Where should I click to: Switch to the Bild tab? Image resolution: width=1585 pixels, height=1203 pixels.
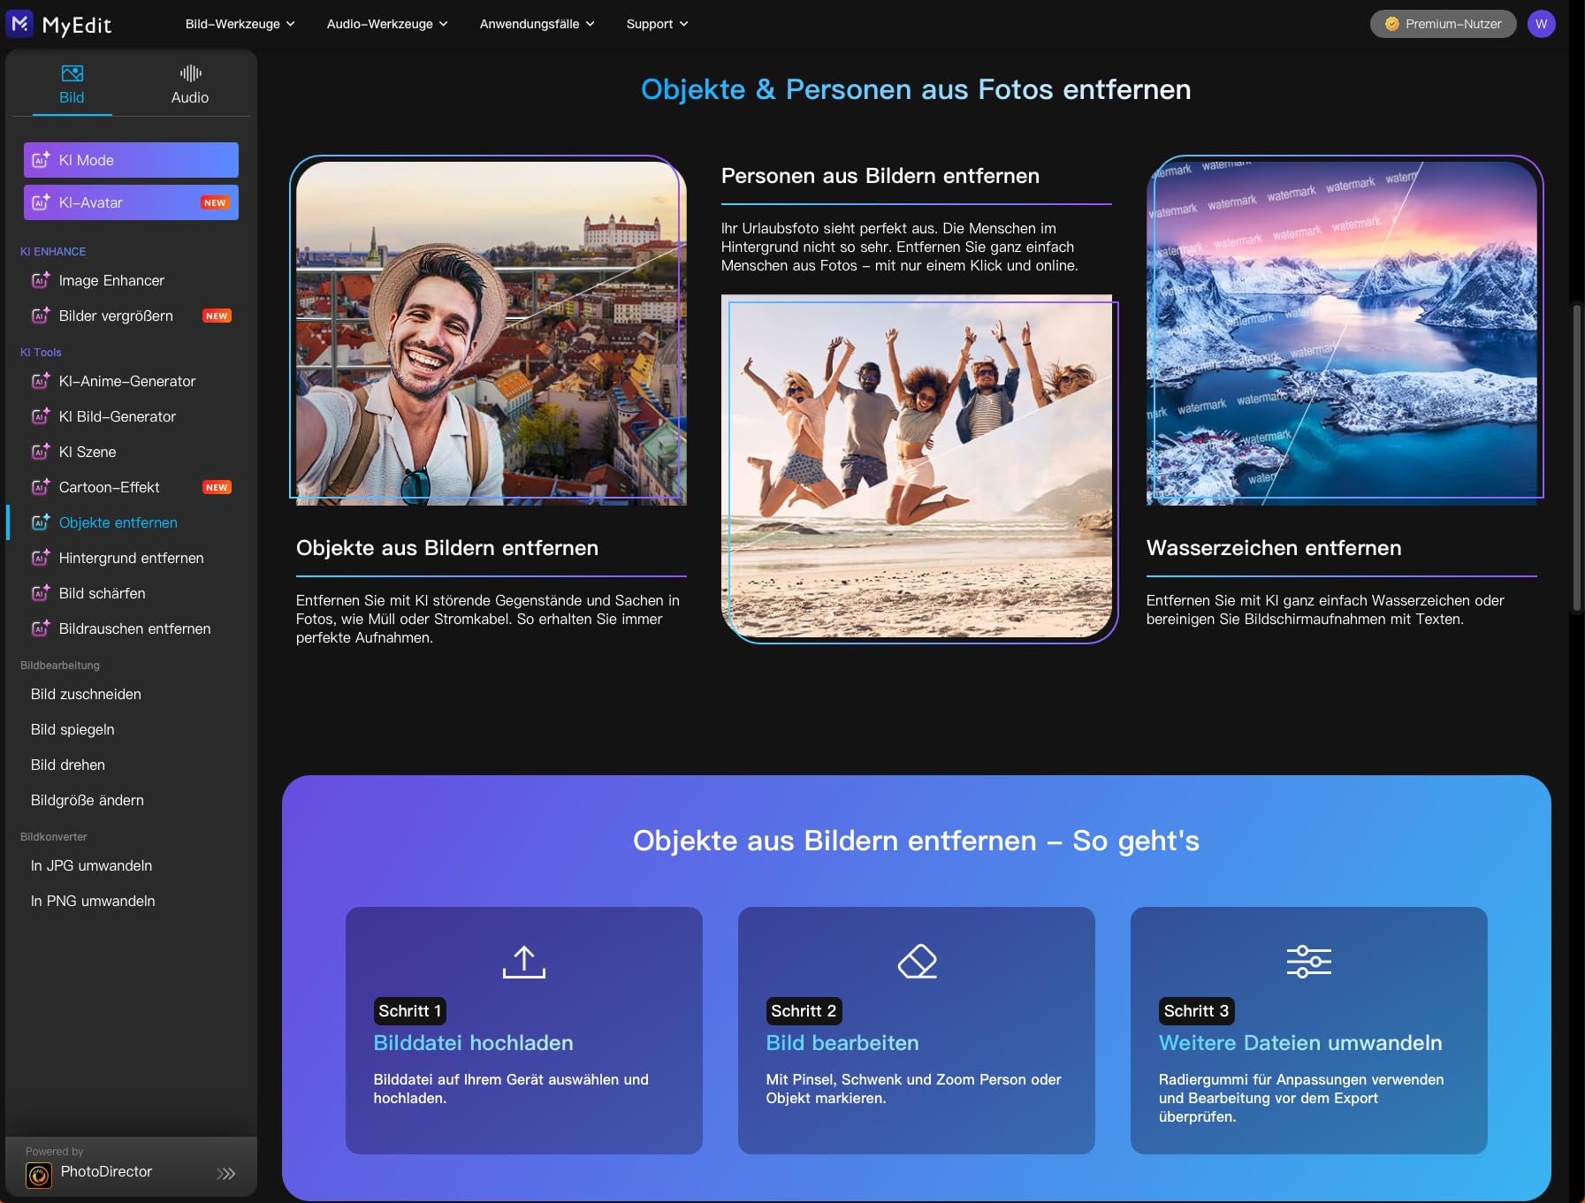72,85
